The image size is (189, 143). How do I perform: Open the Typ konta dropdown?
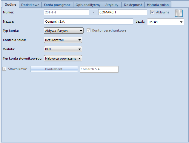(64, 31)
